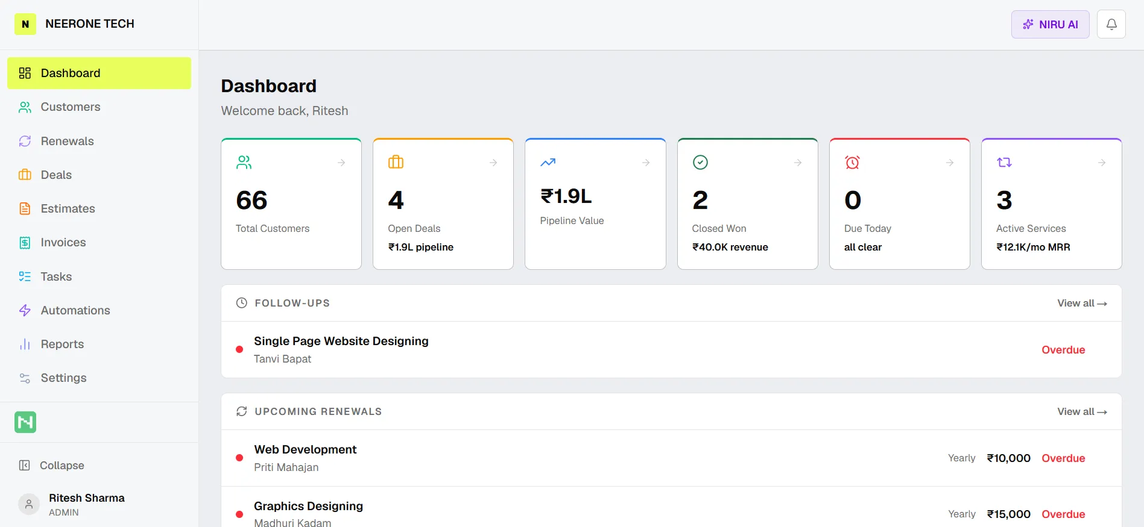
Task: Open Due Today card via its arrow
Action: (950, 163)
